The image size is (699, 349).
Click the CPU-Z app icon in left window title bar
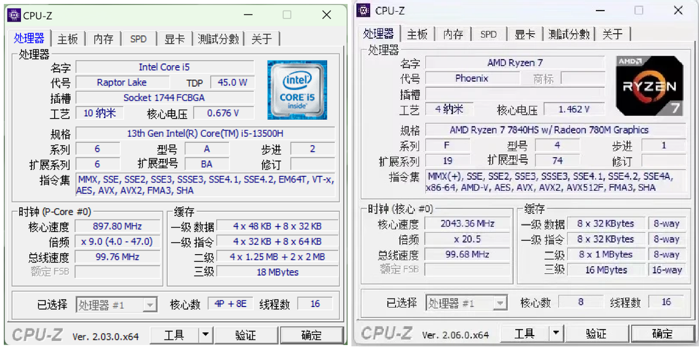point(13,15)
